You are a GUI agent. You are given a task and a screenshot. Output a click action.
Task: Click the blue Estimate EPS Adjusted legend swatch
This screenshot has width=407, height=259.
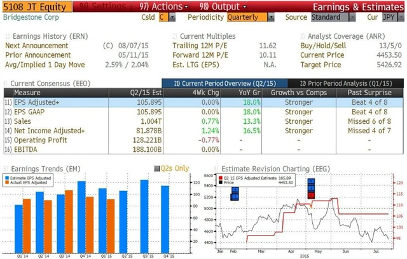(7, 178)
